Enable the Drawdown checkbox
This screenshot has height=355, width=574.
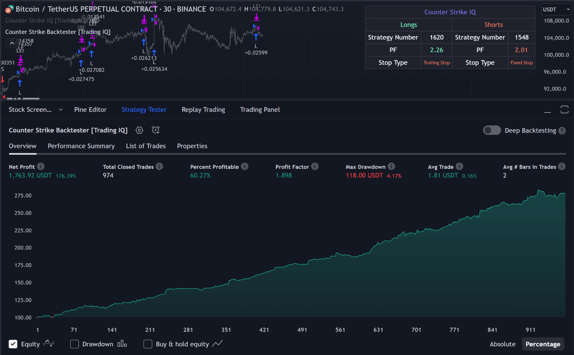click(x=74, y=344)
